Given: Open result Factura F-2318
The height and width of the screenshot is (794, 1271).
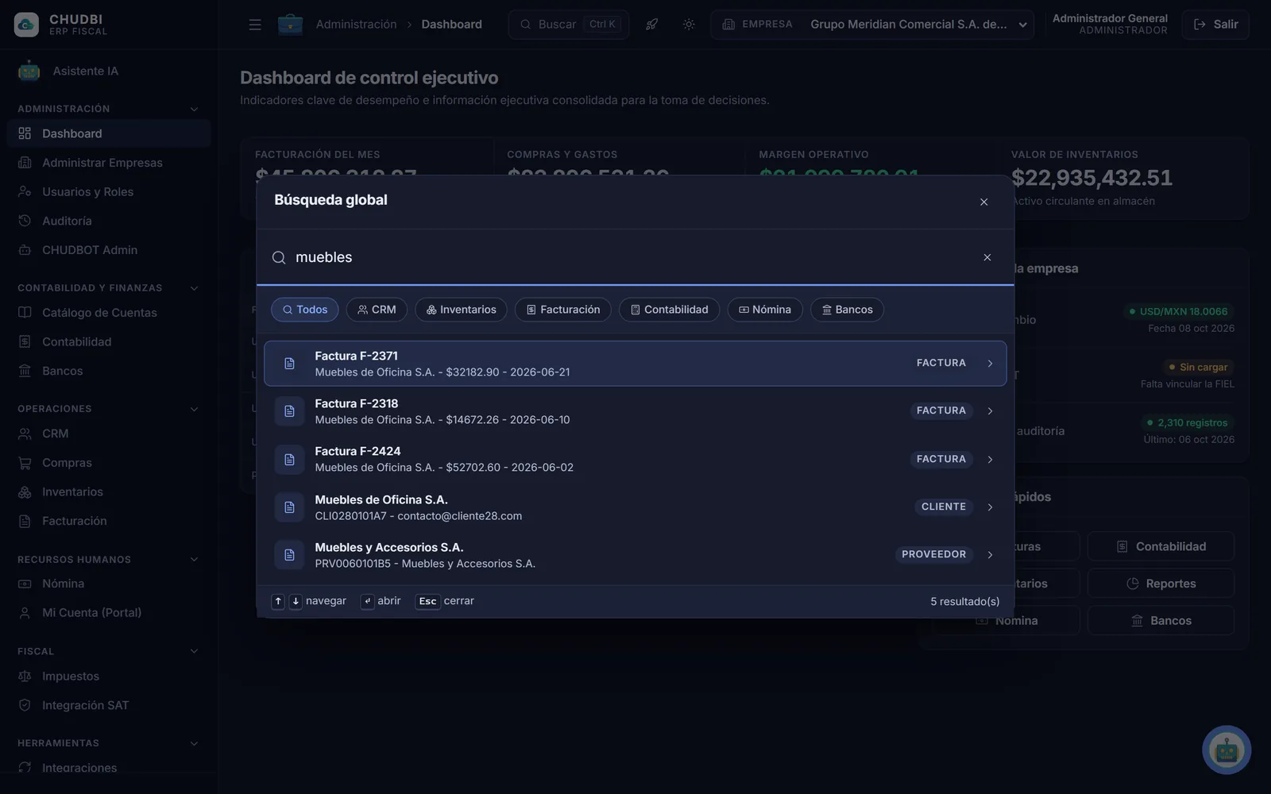Looking at the screenshot, I should click(635, 411).
